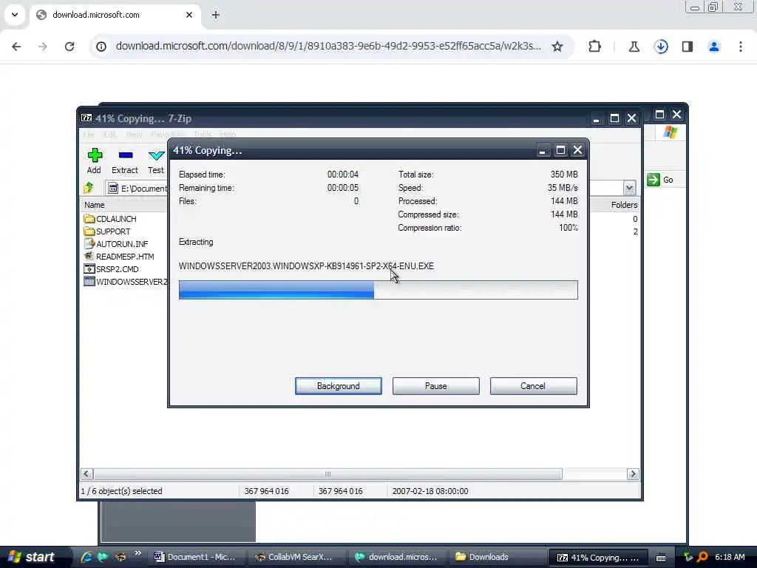This screenshot has height=568, width=757.
Task: Click the horizontal scrollbar thumb in 7-Zip
Action: [327, 474]
